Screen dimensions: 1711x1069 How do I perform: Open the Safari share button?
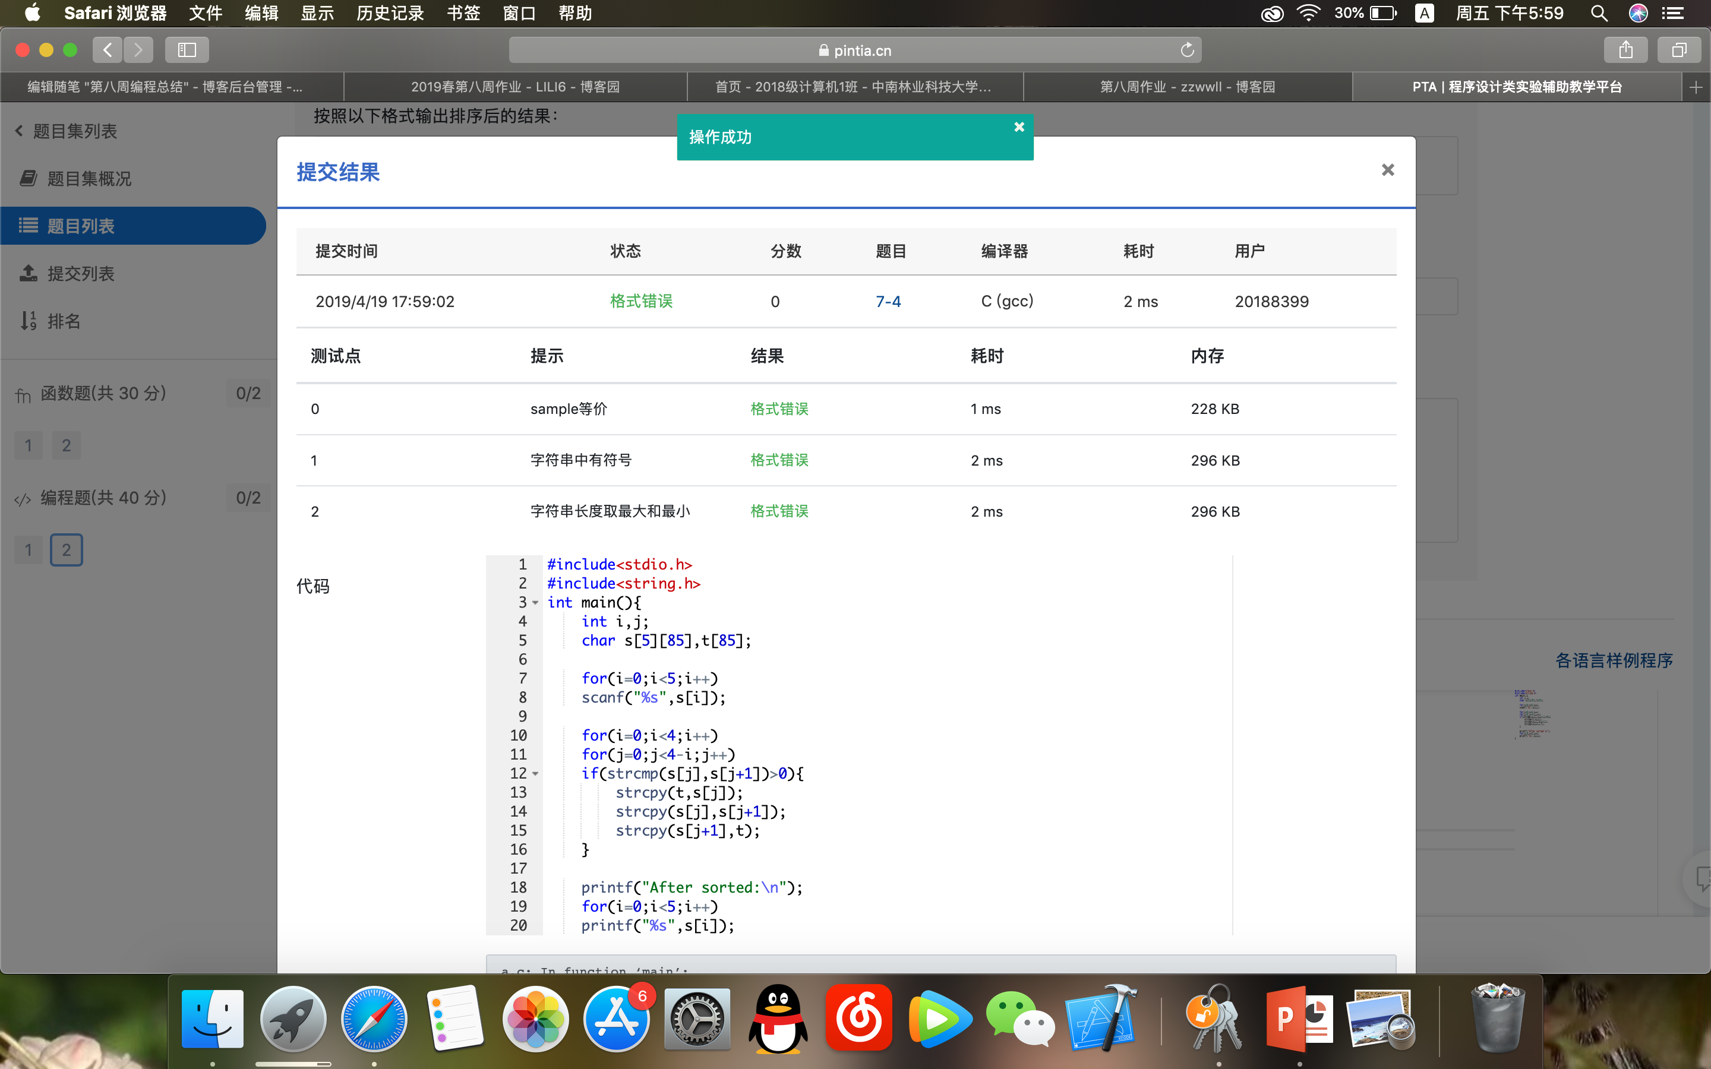tap(1625, 49)
